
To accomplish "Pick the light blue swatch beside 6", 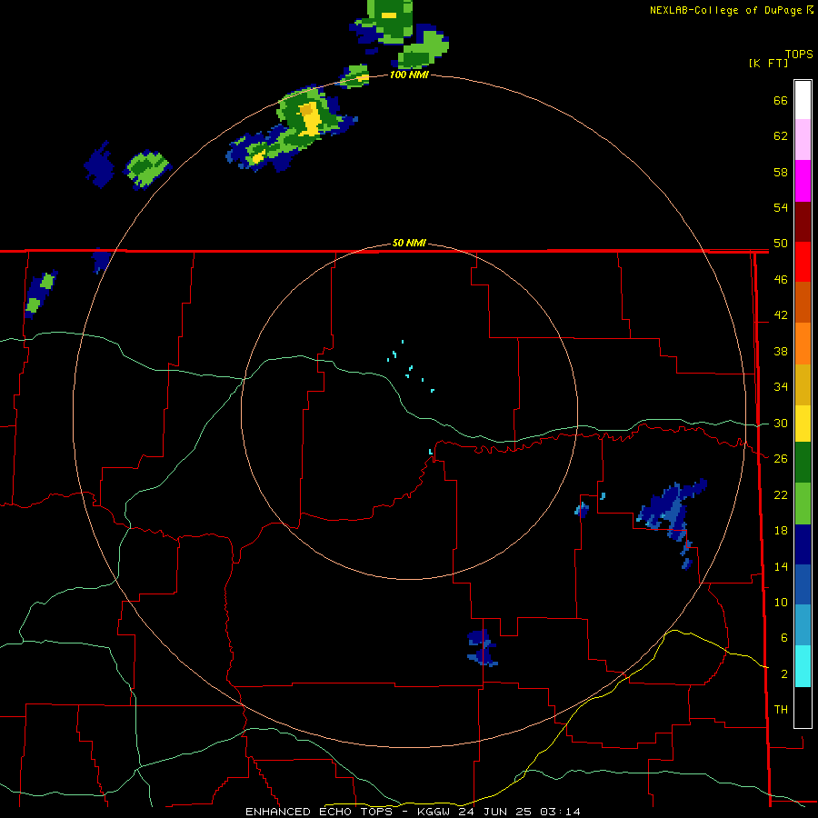I will 803,624.
